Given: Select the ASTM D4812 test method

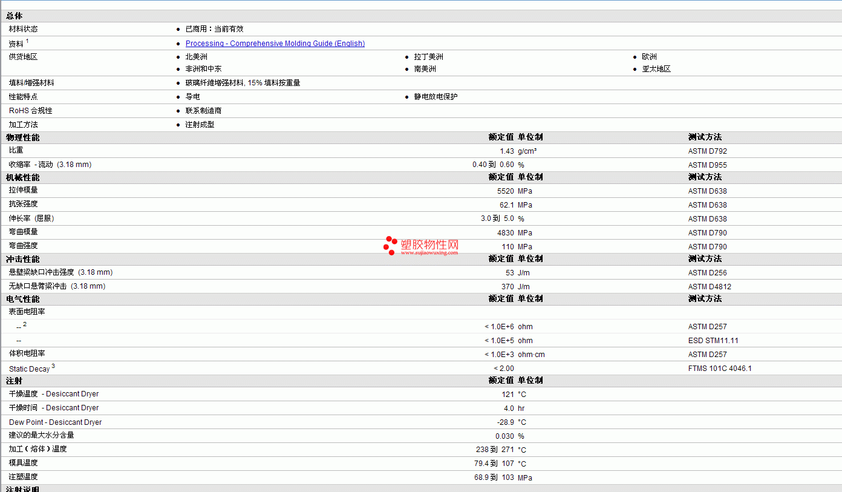Looking at the screenshot, I should [710, 287].
